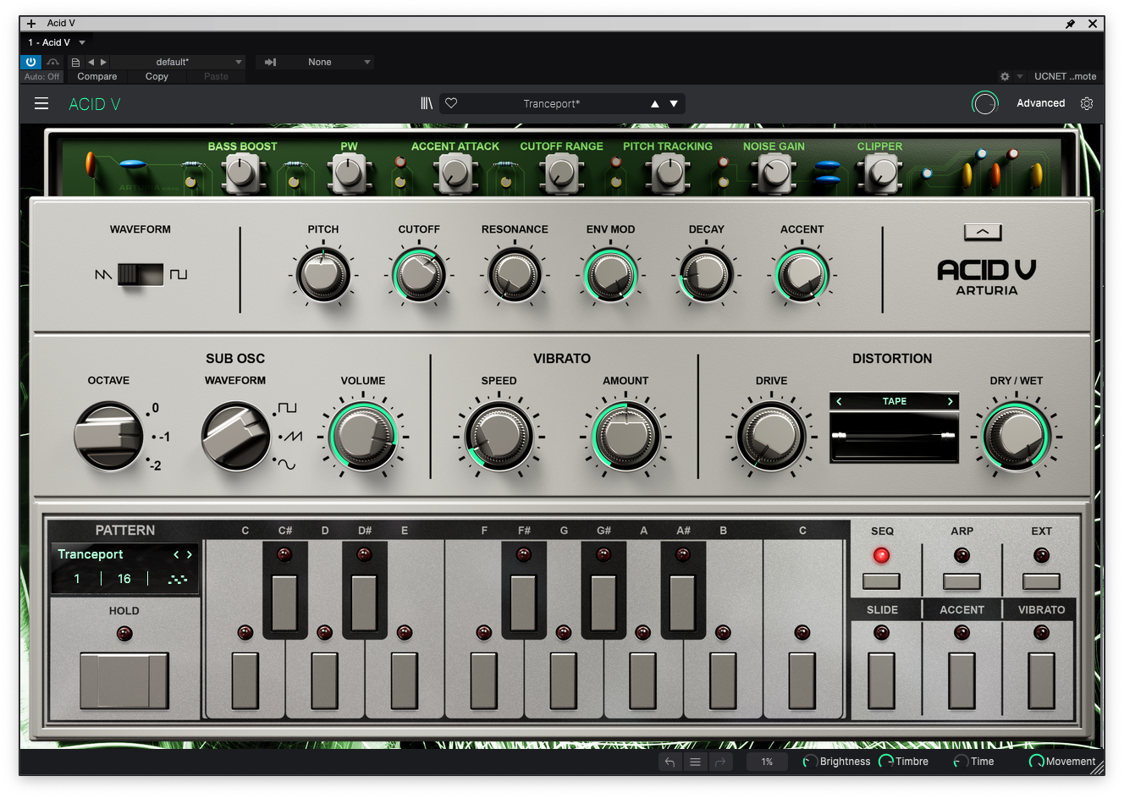Click the sub osc WAVEFORM selector knob

pos(235,437)
